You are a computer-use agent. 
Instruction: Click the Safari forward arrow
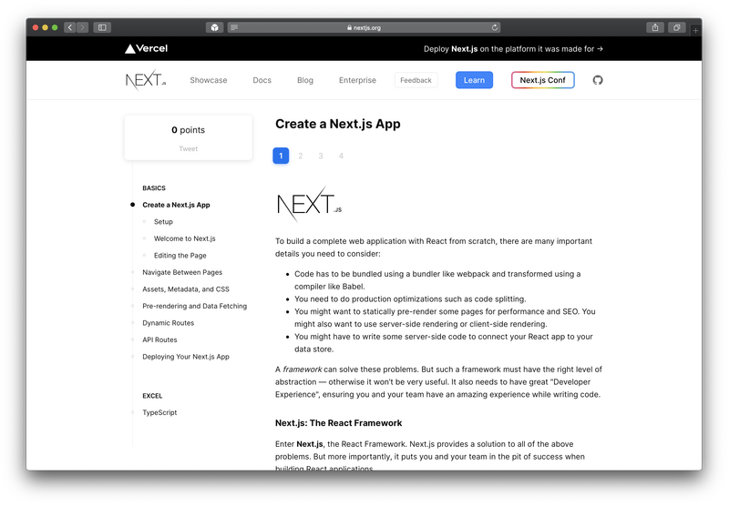[82, 27]
